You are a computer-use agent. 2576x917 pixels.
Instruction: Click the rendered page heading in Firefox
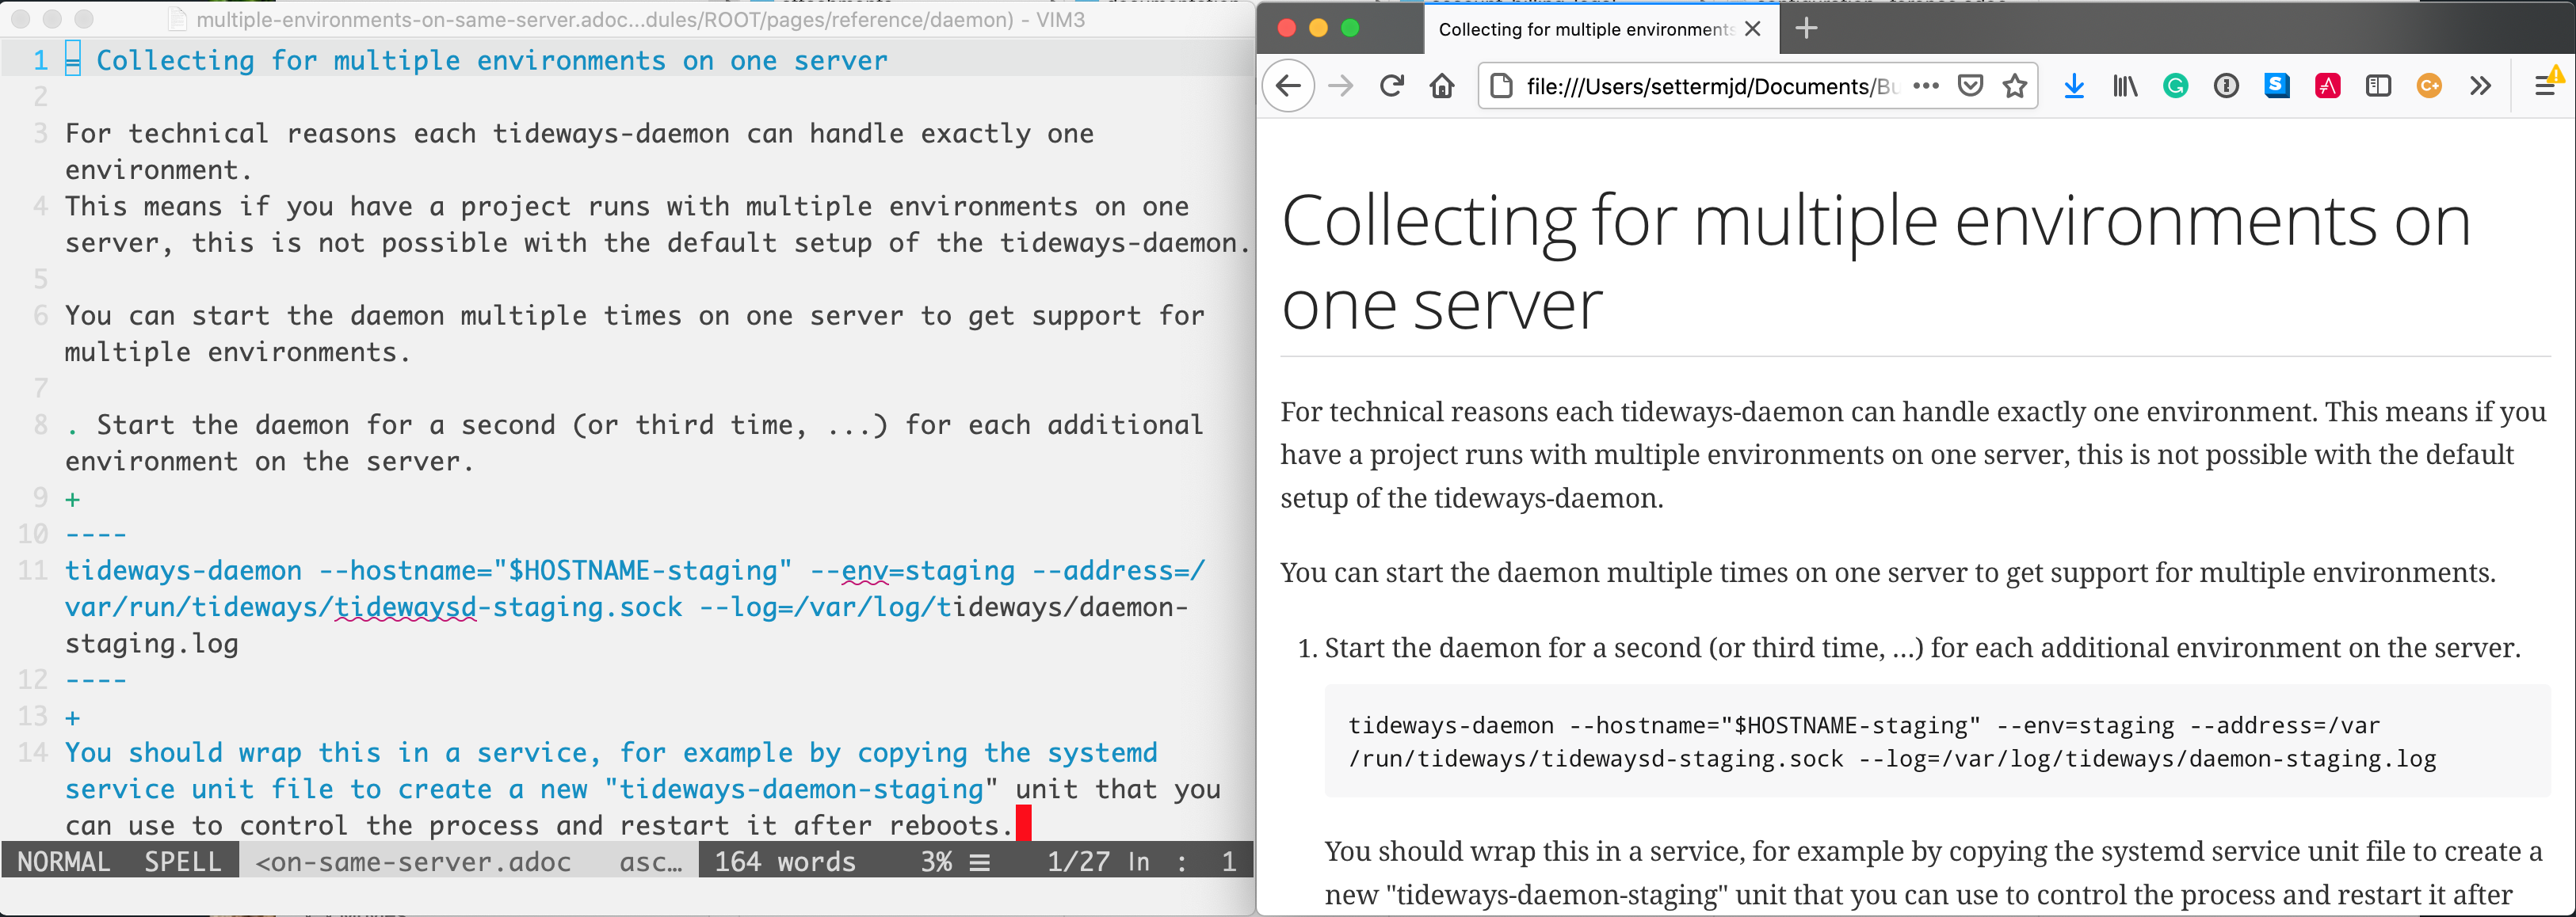1876,261
